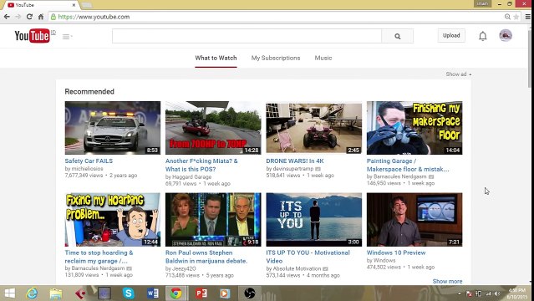Open the guide menu next to YouTube logo
Image resolution: width=534 pixels, height=301 pixels.
[x=67, y=37]
